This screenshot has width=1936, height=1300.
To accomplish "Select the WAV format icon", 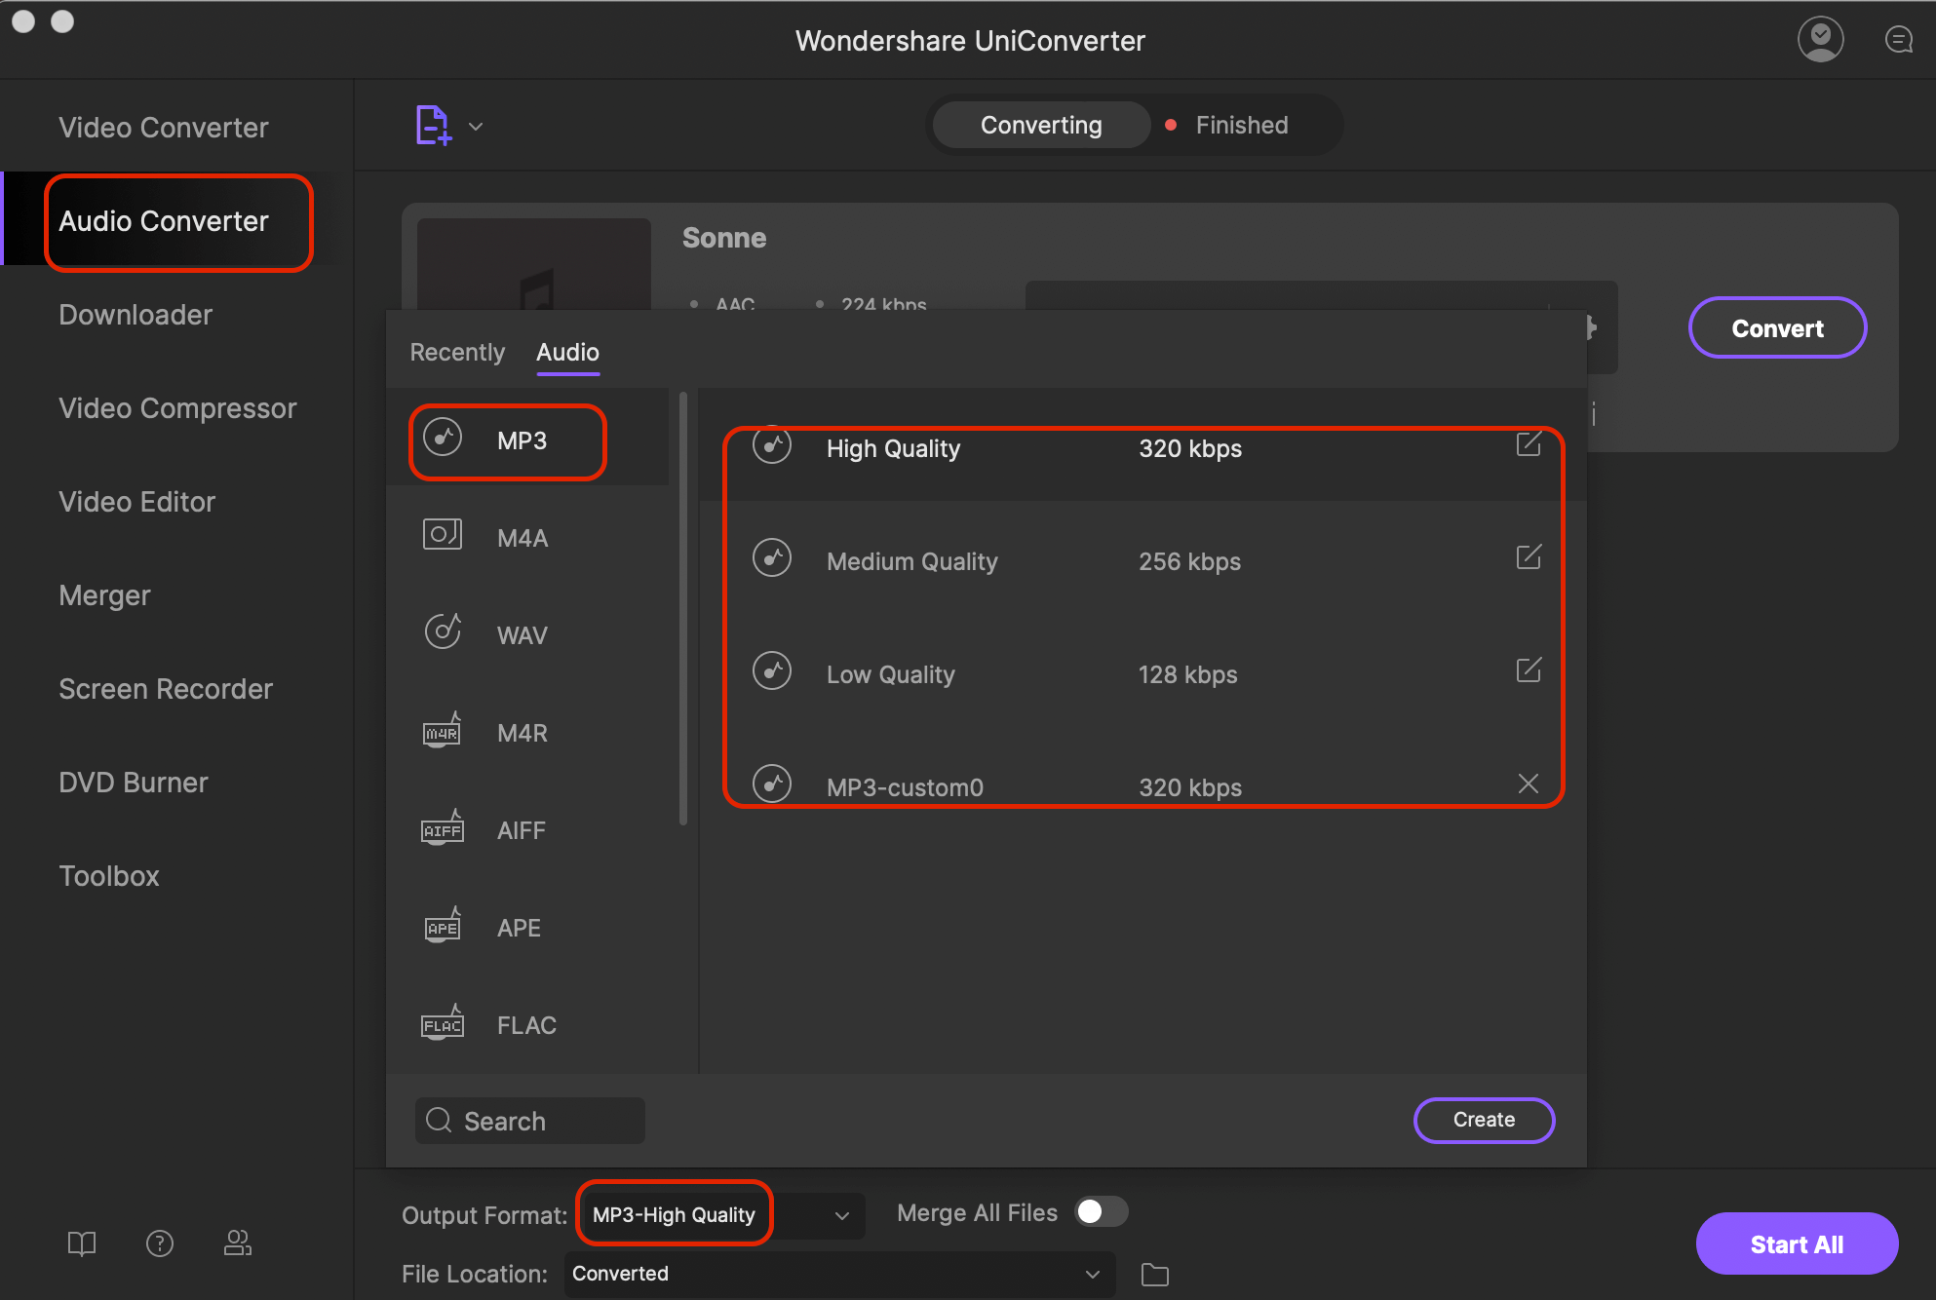I will pos(443,632).
